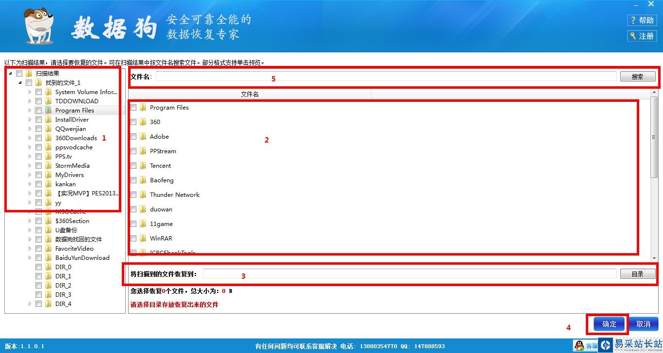Click the file list scroll up arrow
Screen dimensions: 663x353
[655, 93]
